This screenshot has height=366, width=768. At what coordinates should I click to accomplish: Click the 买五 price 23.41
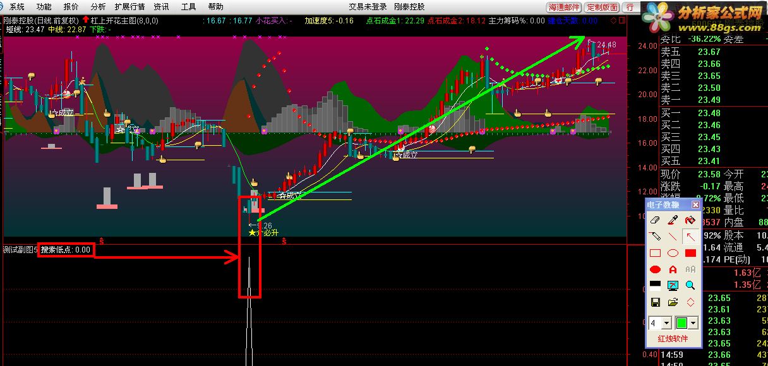point(709,161)
